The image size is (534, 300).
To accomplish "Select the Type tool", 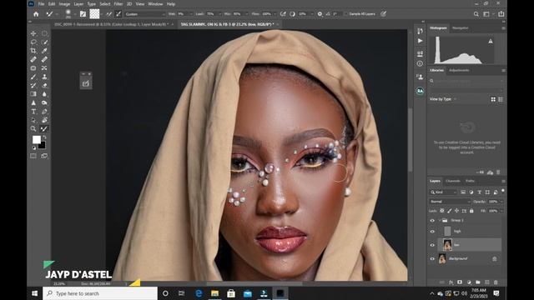I will (33, 112).
